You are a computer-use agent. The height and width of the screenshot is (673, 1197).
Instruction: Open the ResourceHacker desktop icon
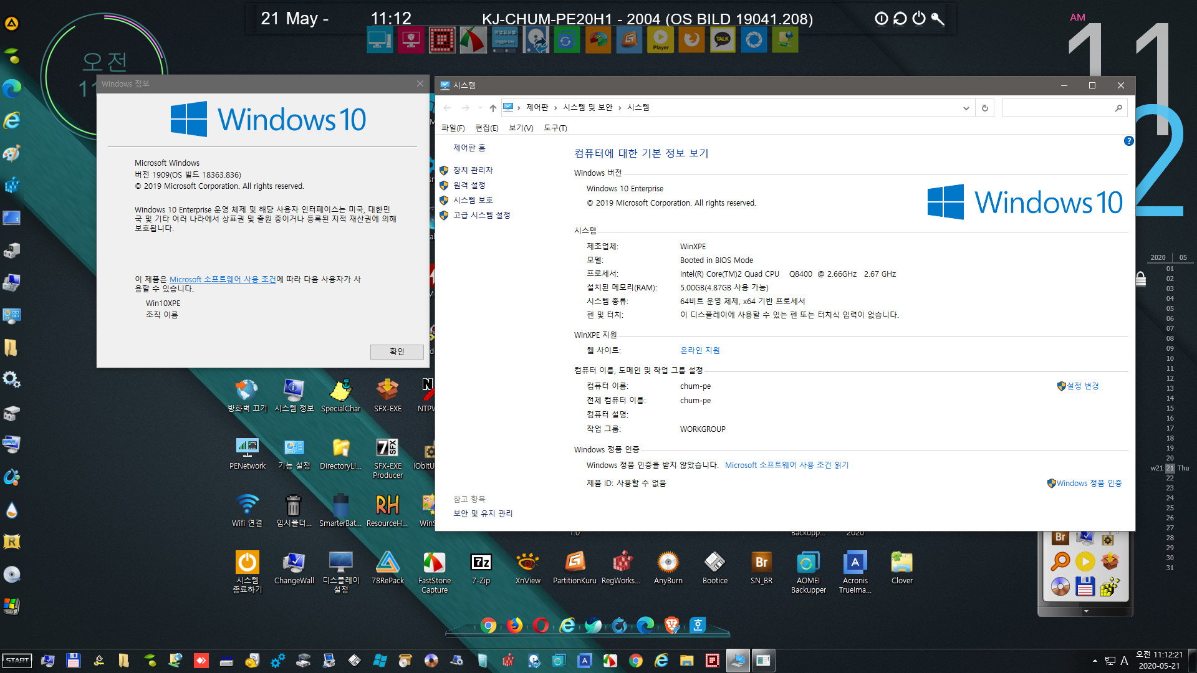(387, 510)
